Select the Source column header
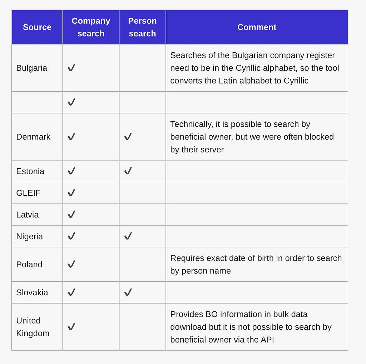This screenshot has height=364, width=366. pos(37,27)
